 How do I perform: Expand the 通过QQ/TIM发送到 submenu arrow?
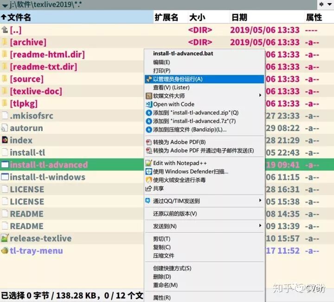(260, 200)
